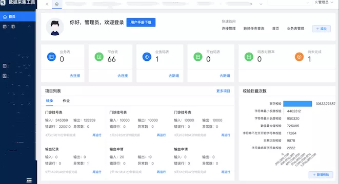Open the 管理员 user menu
339x184 pixels.
324,3
